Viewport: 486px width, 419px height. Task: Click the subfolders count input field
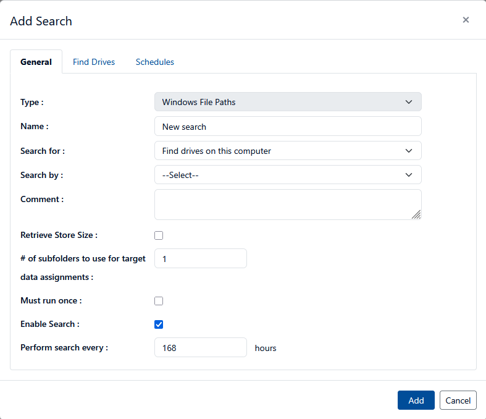pyautogui.click(x=201, y=259)
